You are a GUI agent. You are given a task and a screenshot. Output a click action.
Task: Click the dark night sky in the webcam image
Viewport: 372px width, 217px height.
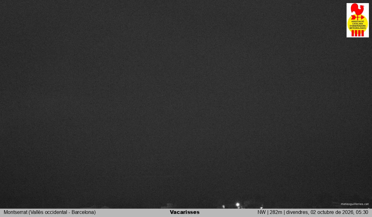click(x=174, y=93)
